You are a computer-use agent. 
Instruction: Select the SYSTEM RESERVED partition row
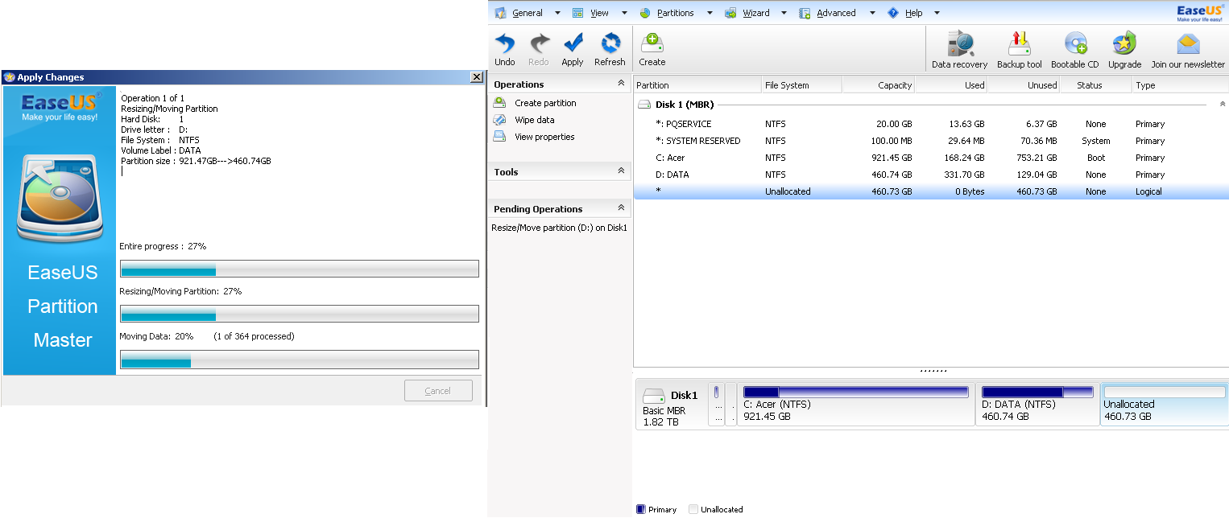pos(931,141)
